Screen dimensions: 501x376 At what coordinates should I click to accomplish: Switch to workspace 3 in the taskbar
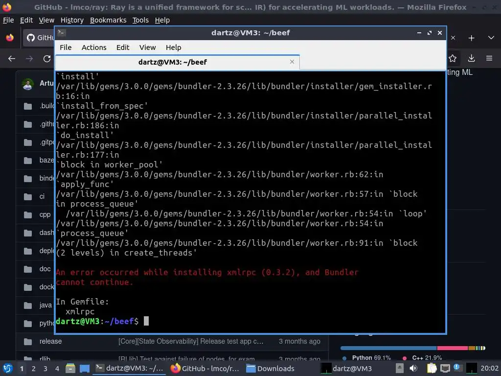(x=46, y=368)
